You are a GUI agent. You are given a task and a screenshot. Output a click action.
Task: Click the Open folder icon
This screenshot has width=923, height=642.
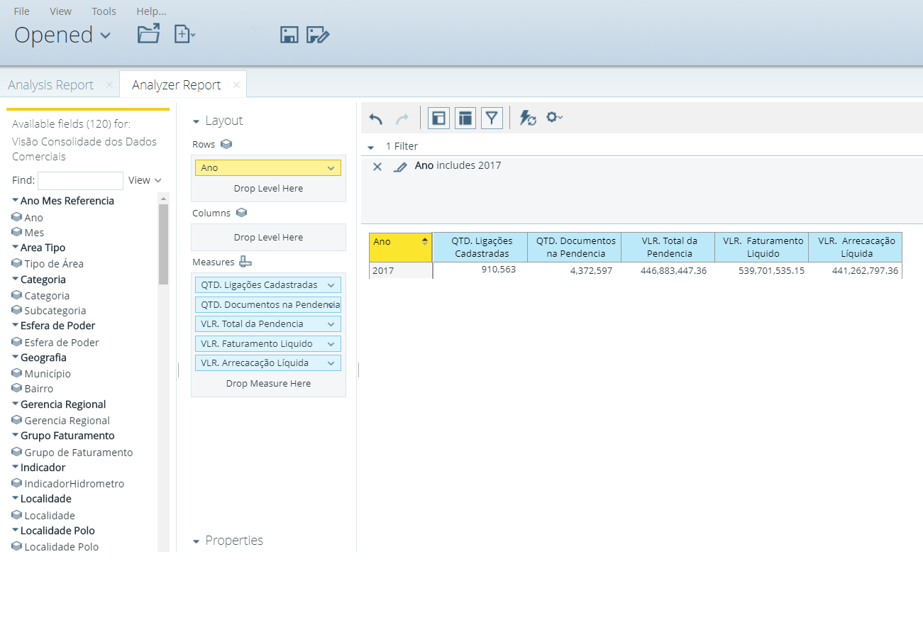point(148,34)
